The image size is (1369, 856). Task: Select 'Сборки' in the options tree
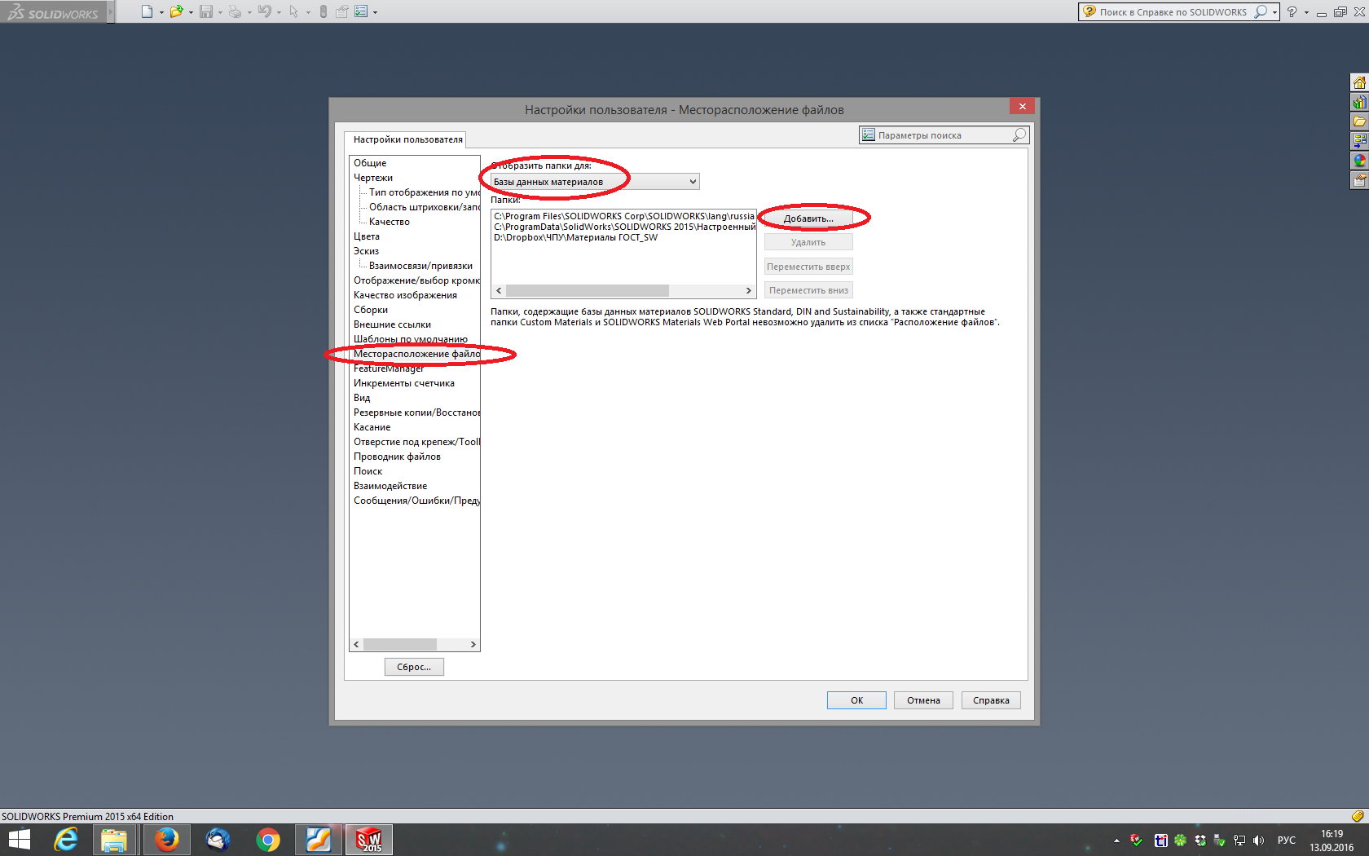click(x=371, y=310)
